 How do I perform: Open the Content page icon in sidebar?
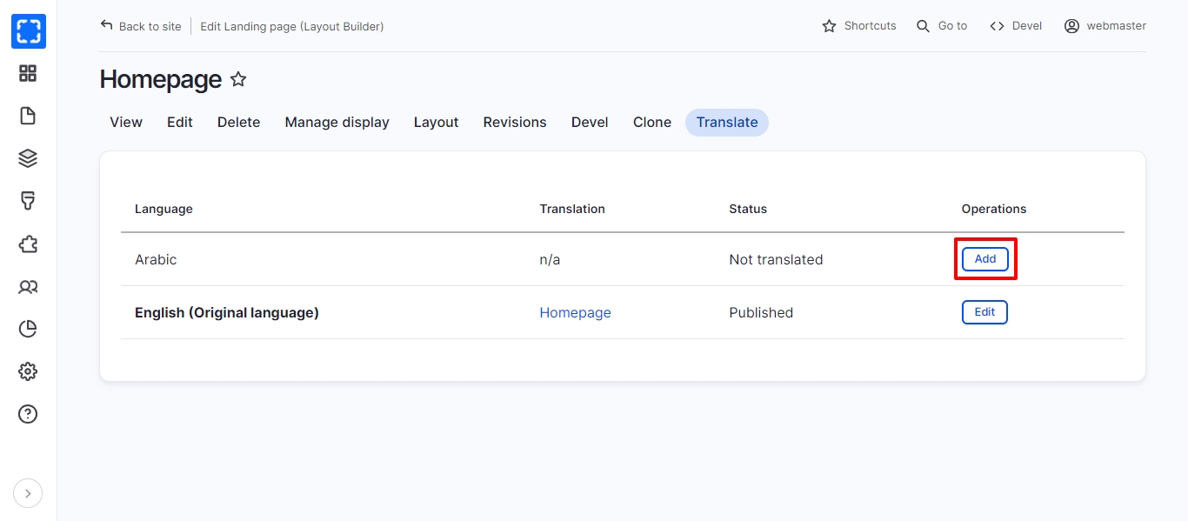(x=28, y=117)
